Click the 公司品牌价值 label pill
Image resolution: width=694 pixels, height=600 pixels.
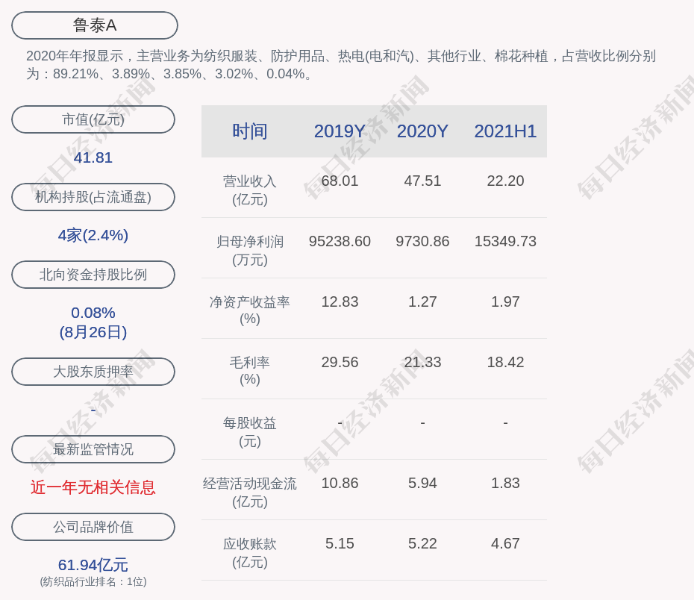(x=93, y=527)
